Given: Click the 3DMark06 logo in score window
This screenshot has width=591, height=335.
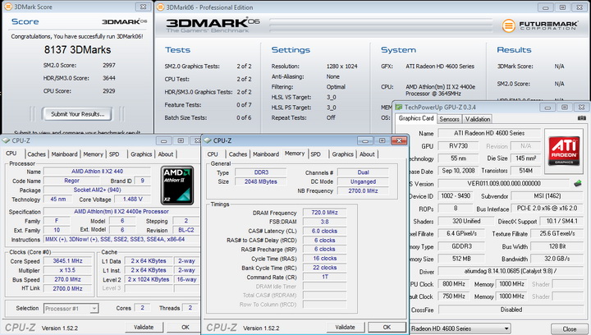Looking at the screenshot, I should coord(125,22).
